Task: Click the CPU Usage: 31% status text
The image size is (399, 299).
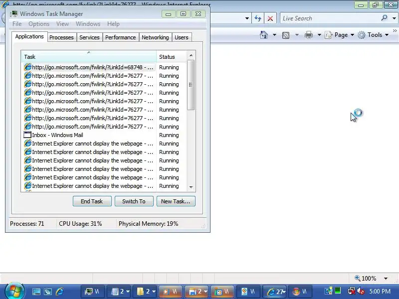Action: click(x=80, y=224)
